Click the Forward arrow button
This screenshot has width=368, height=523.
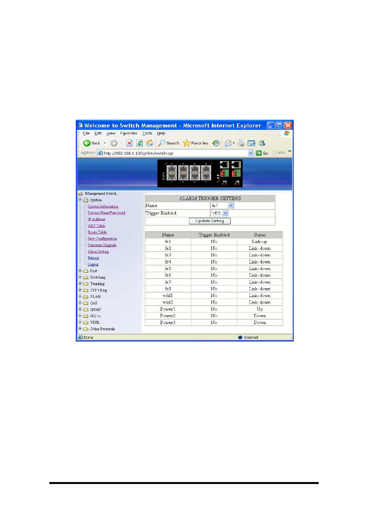coord(113,143)
